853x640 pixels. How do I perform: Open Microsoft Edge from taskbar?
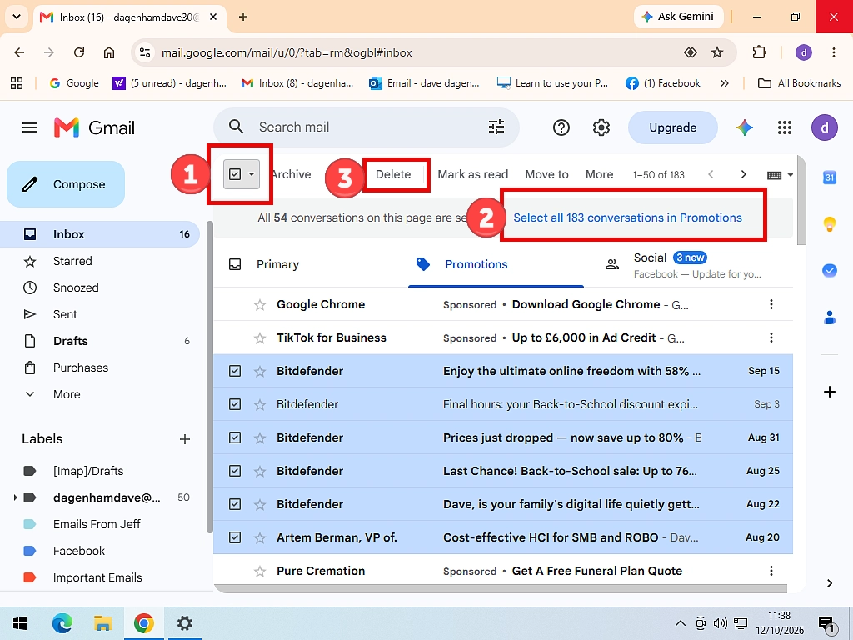tap(62, 623)
